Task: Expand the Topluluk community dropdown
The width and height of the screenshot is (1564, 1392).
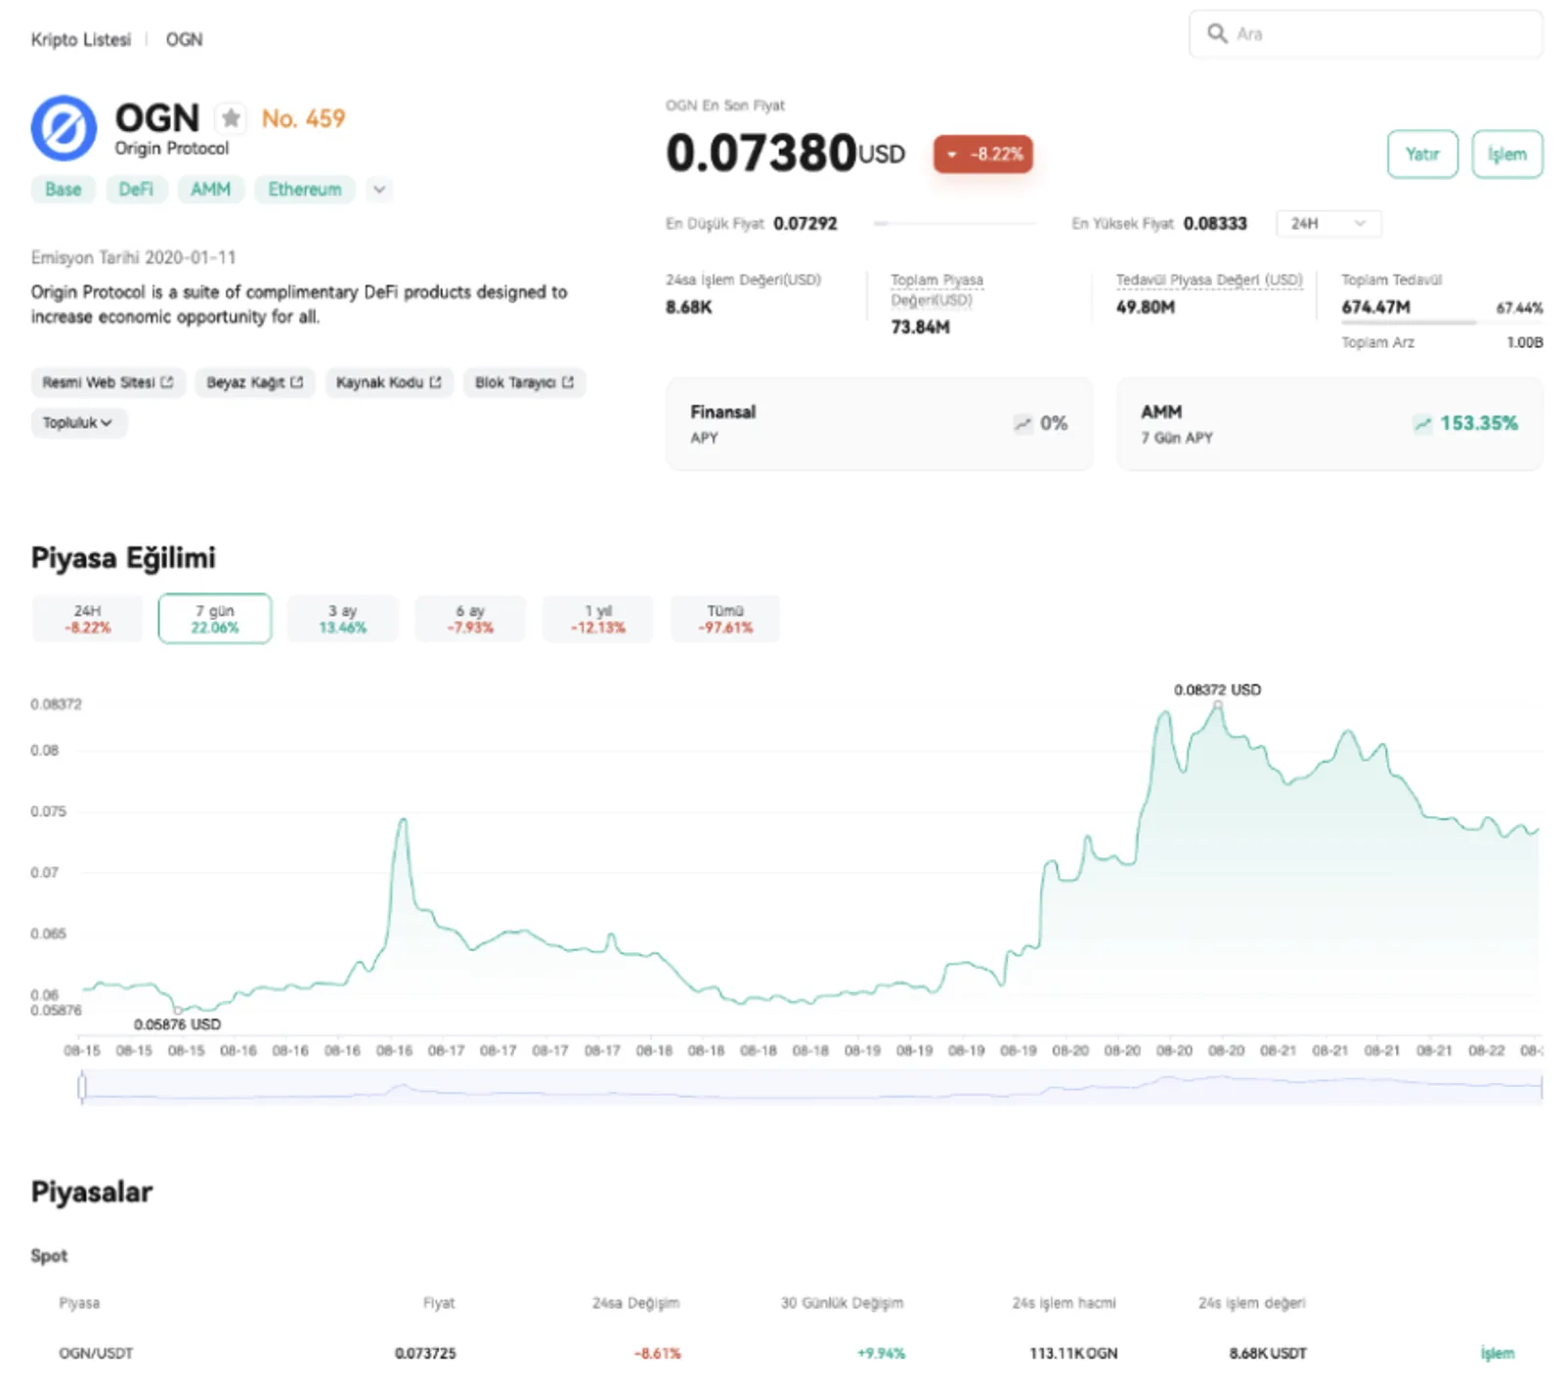Action: coord(78,422)
